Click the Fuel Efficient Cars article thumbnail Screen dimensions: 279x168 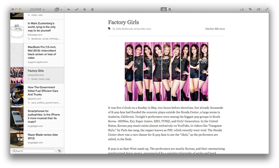click(17, 95)
